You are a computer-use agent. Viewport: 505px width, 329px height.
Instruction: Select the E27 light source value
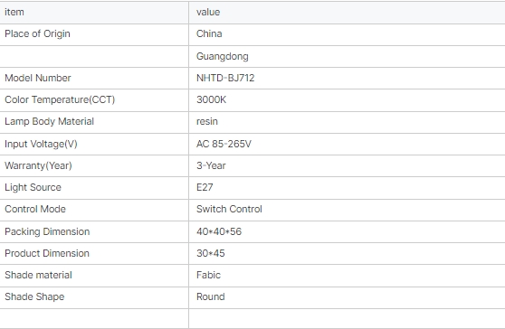(205, 187)
